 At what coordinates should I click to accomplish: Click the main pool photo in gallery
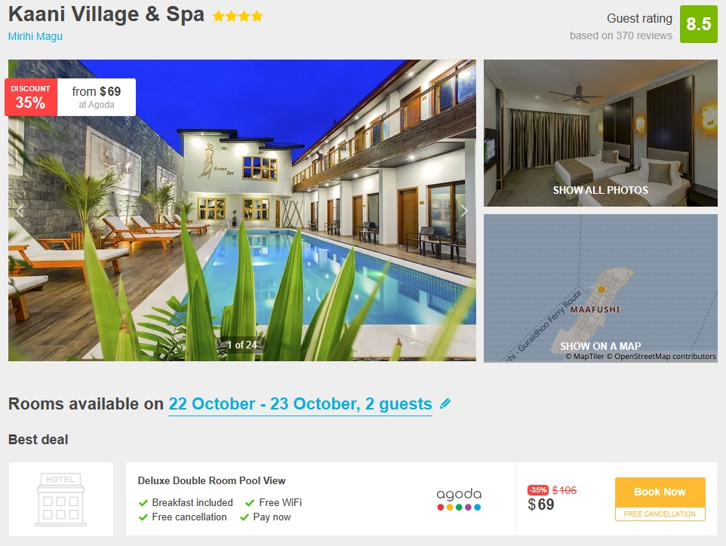(x=241, y=210)
